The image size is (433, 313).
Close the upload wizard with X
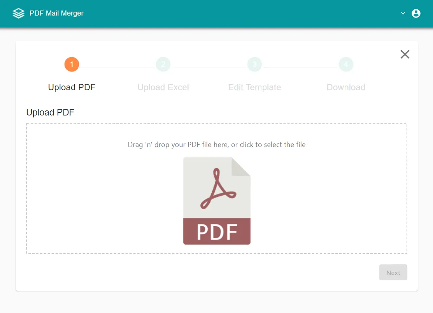click(405, 54)
